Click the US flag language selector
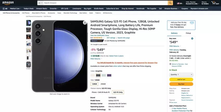 (x=179, y=3)
